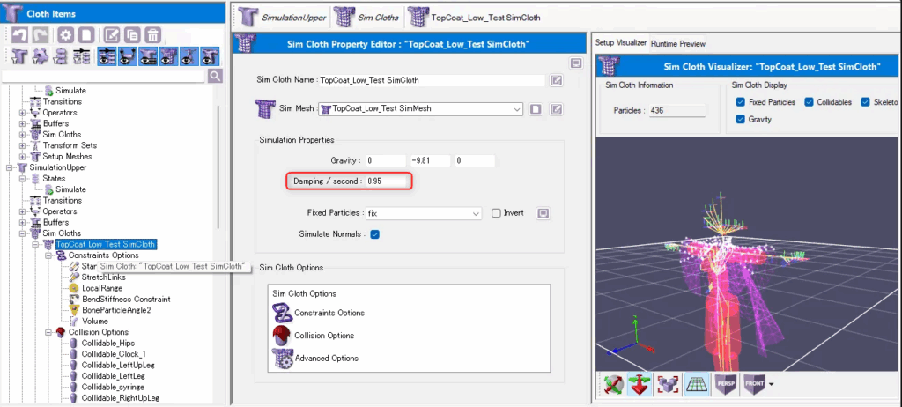Click the undo arrow in Cloth Items toolbar

19,35
